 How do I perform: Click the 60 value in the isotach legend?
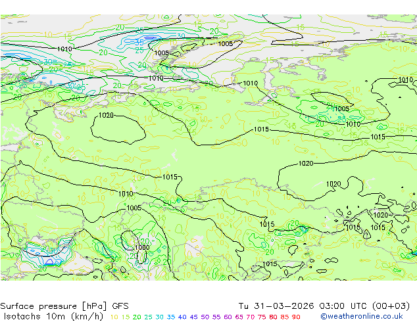tap(228, 317)
